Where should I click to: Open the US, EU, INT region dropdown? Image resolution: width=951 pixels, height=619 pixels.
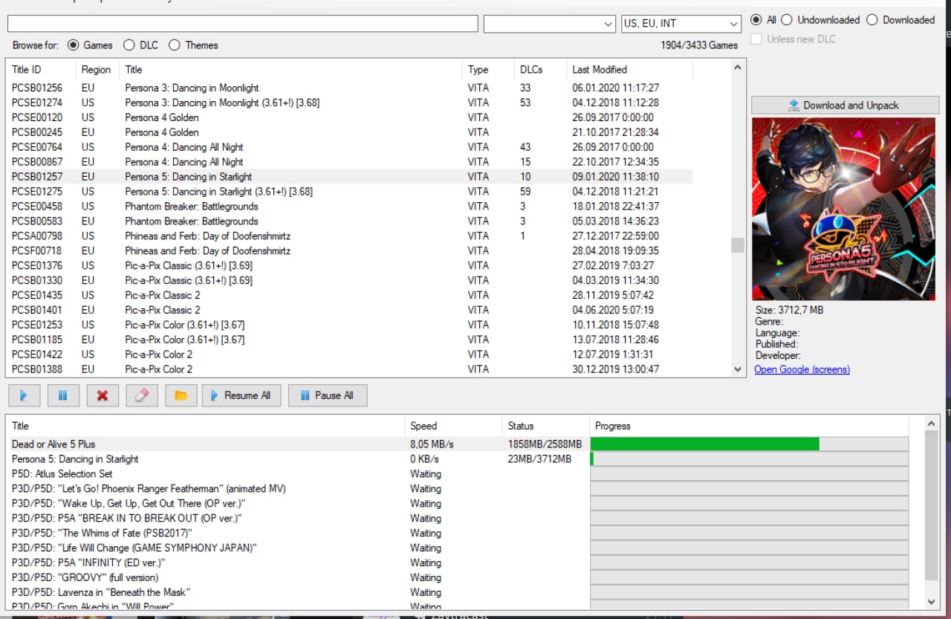pyautogui.click(x=681, y=24)
